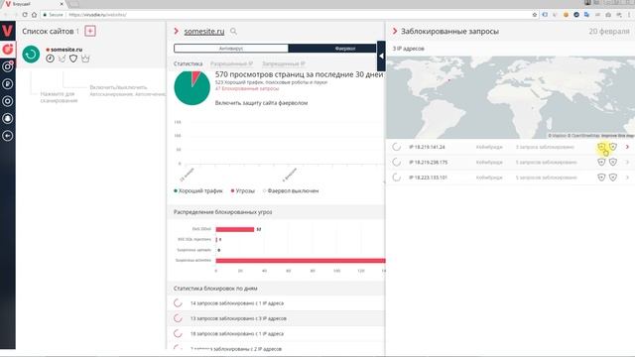The image size is (635, 357).
Task: Click the logout arrow sidebar icon
Action: pos(7,136)
